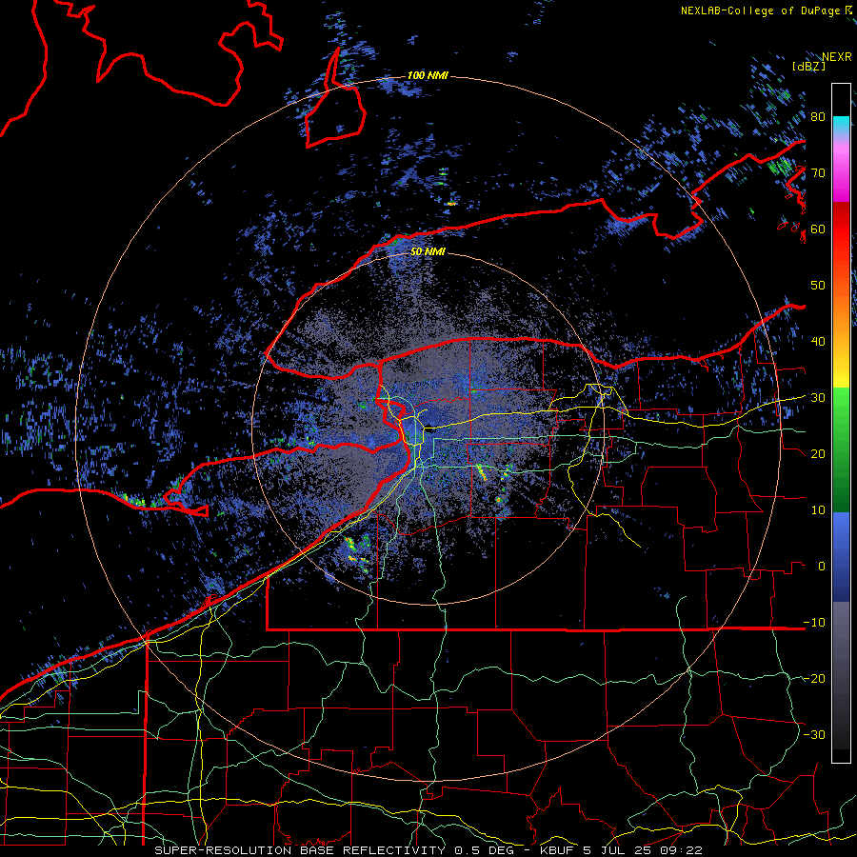Click the 100 NMI range ring label
Screen dimensions: 857x857
point(428,75)
